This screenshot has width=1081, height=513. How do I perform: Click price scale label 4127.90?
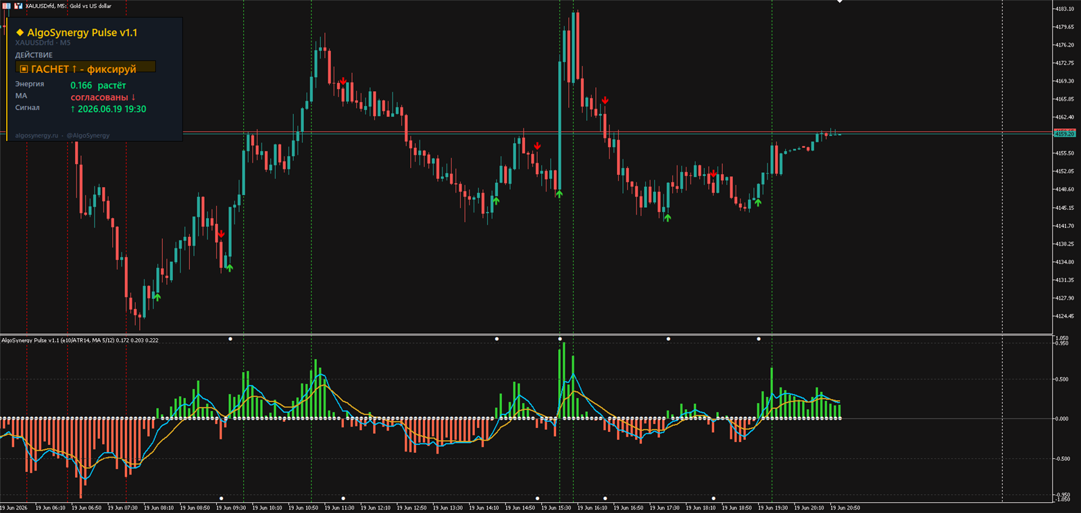pyautogui.click(x=1065, y=298)
